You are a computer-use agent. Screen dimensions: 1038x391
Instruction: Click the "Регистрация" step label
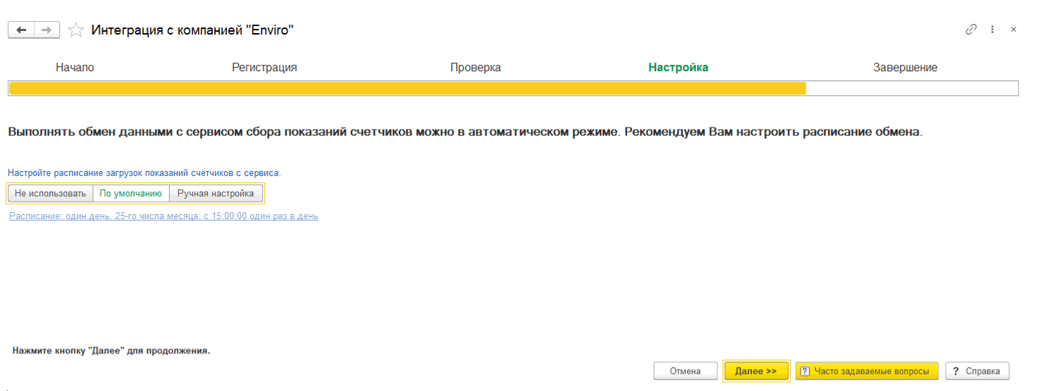264,68
